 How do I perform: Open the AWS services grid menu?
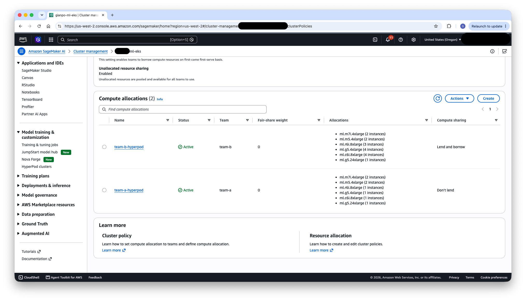51,40
